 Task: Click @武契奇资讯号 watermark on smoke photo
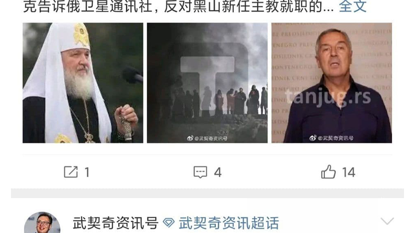pyautogui.click(x=211, y=138)
